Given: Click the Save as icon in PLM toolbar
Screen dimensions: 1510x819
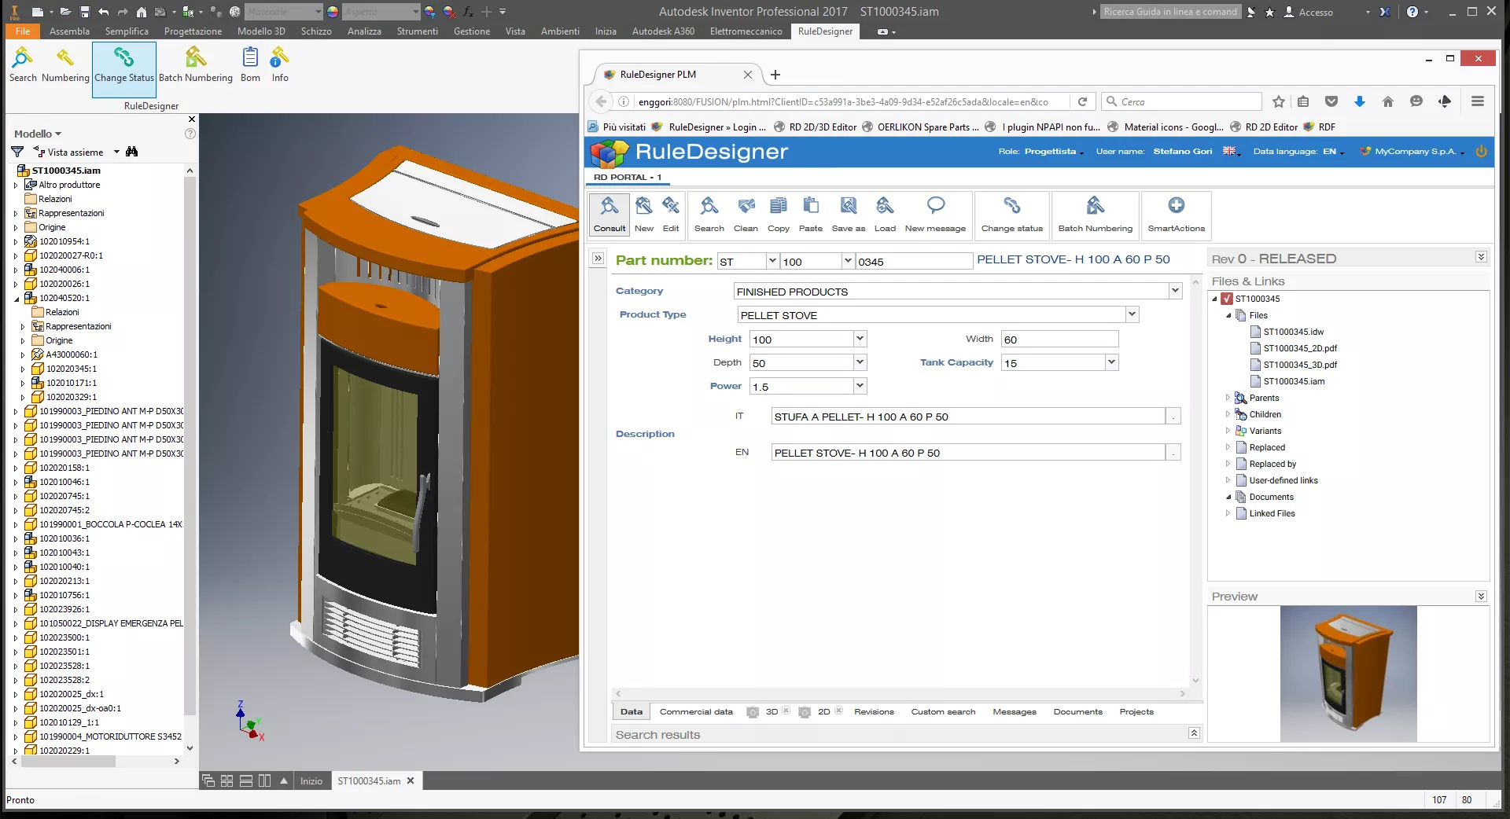Looking at the screenshot, I should (849, 214).
